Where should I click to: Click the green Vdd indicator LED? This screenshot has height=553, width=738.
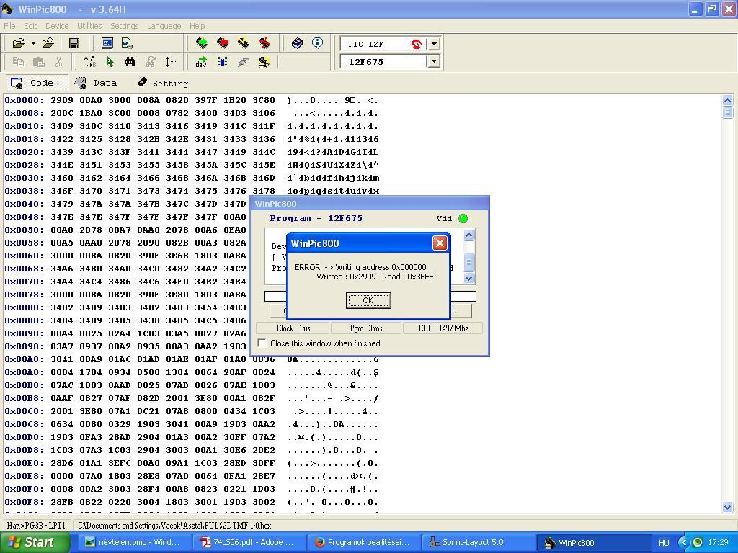tap(463, 218)
